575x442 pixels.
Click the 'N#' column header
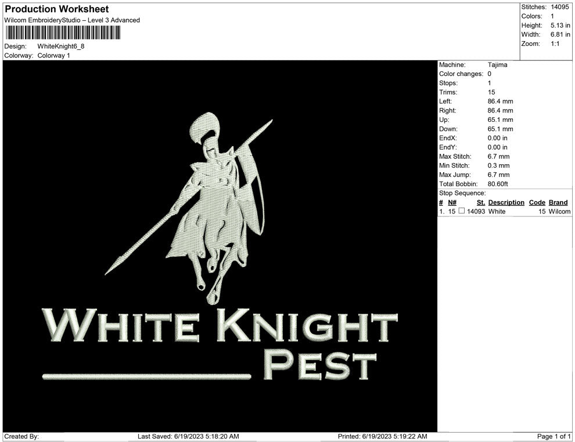[452, 202]
